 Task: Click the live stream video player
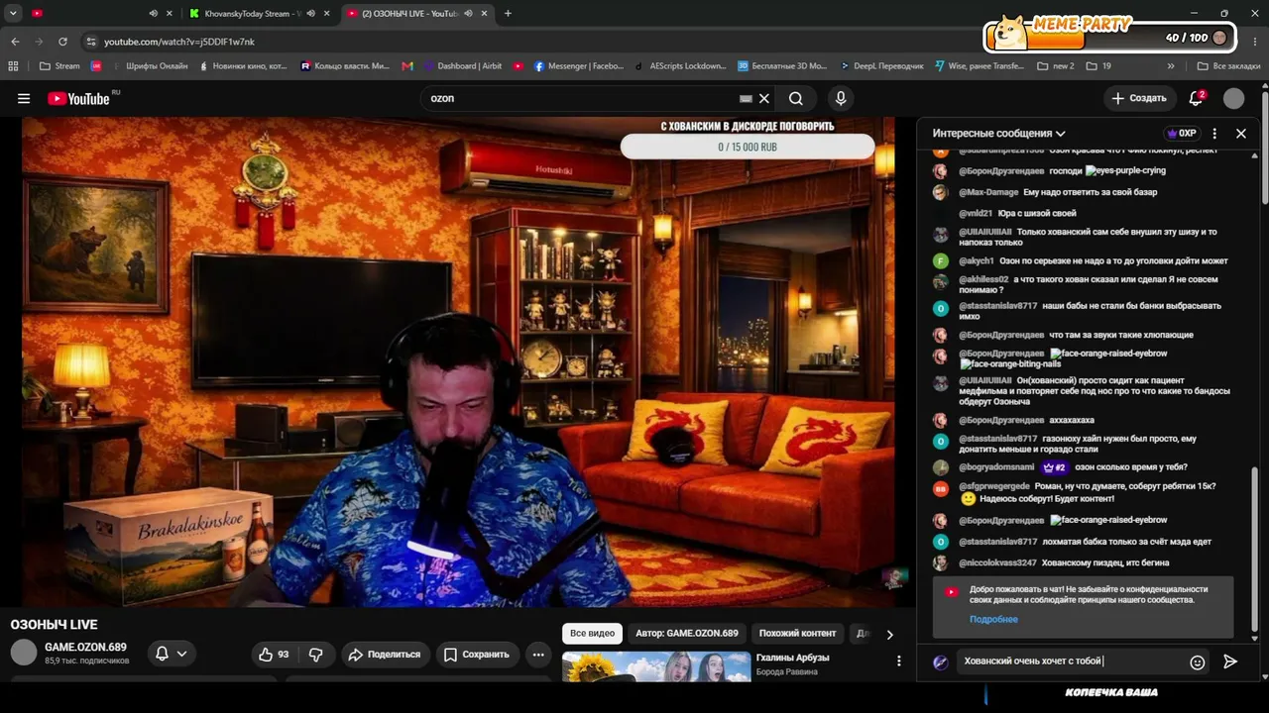point(458,362)
